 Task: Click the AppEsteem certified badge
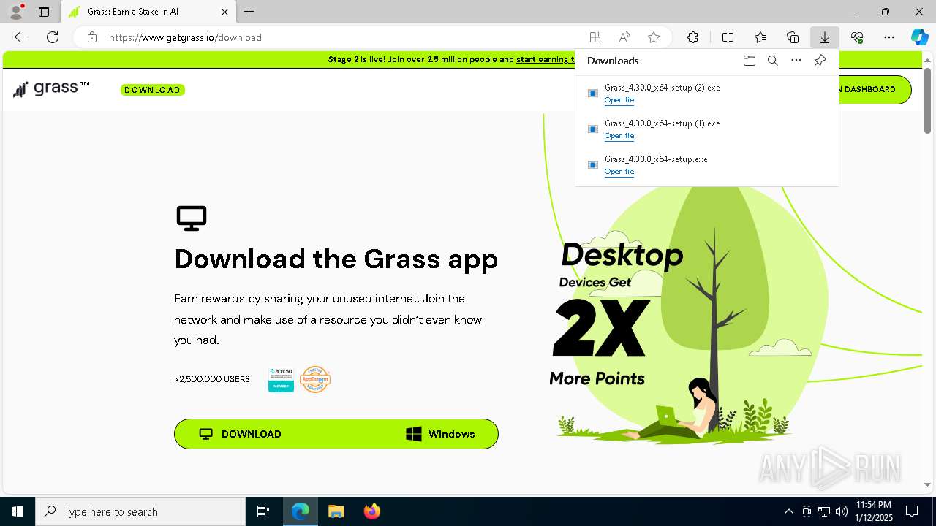pos(315,379)
